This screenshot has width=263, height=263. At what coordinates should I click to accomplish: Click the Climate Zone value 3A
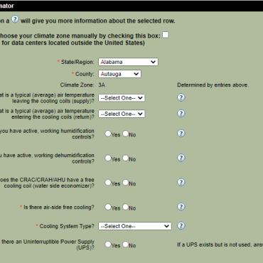[102, 85]
